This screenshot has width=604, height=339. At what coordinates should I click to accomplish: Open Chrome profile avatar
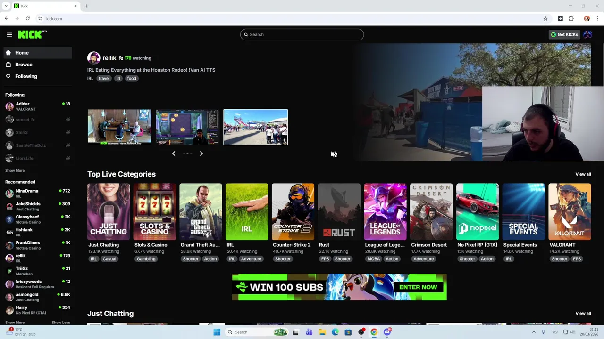click(587, 19)
